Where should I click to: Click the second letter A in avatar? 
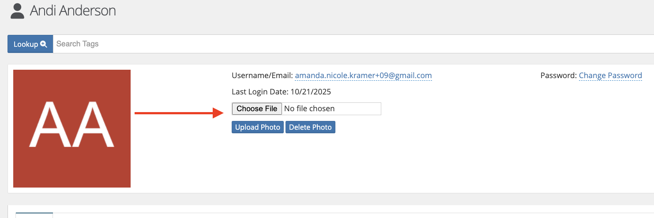[92, 125]
